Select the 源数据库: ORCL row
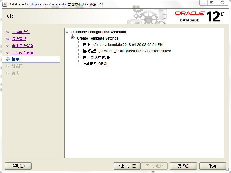This screenshot has width=231, height=173. tap(96, 64)
